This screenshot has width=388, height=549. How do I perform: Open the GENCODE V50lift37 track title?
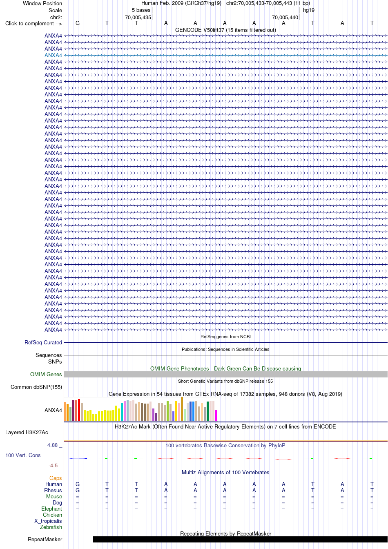point(225,30)
